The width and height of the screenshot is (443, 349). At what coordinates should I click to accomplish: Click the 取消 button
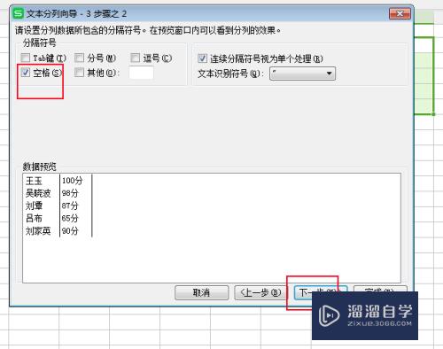(201, 292)
